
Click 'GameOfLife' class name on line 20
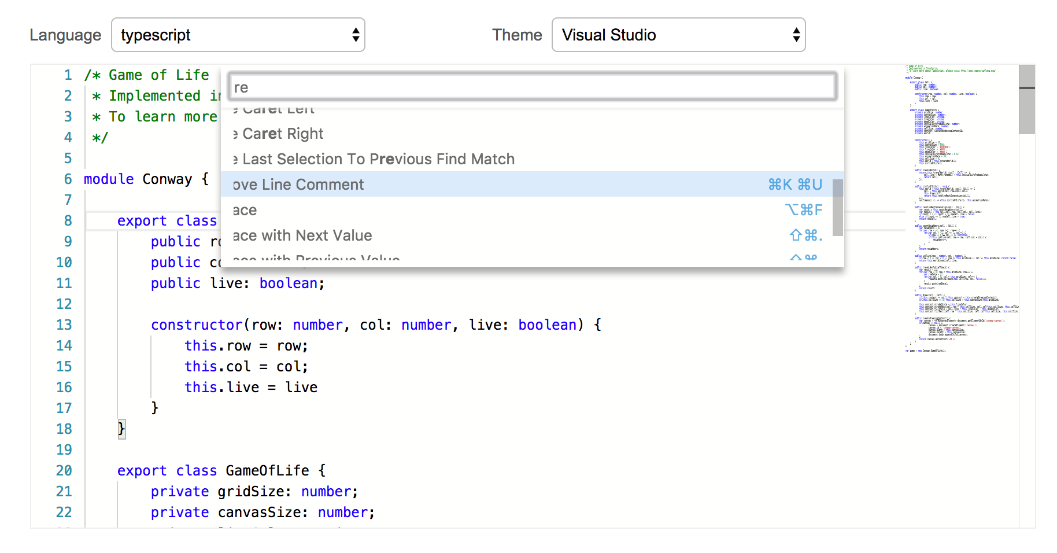pyautogui.click(x=267, y=471)
